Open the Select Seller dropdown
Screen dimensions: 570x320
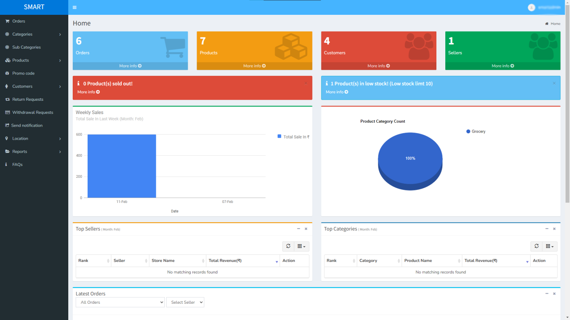coord(185,302)
